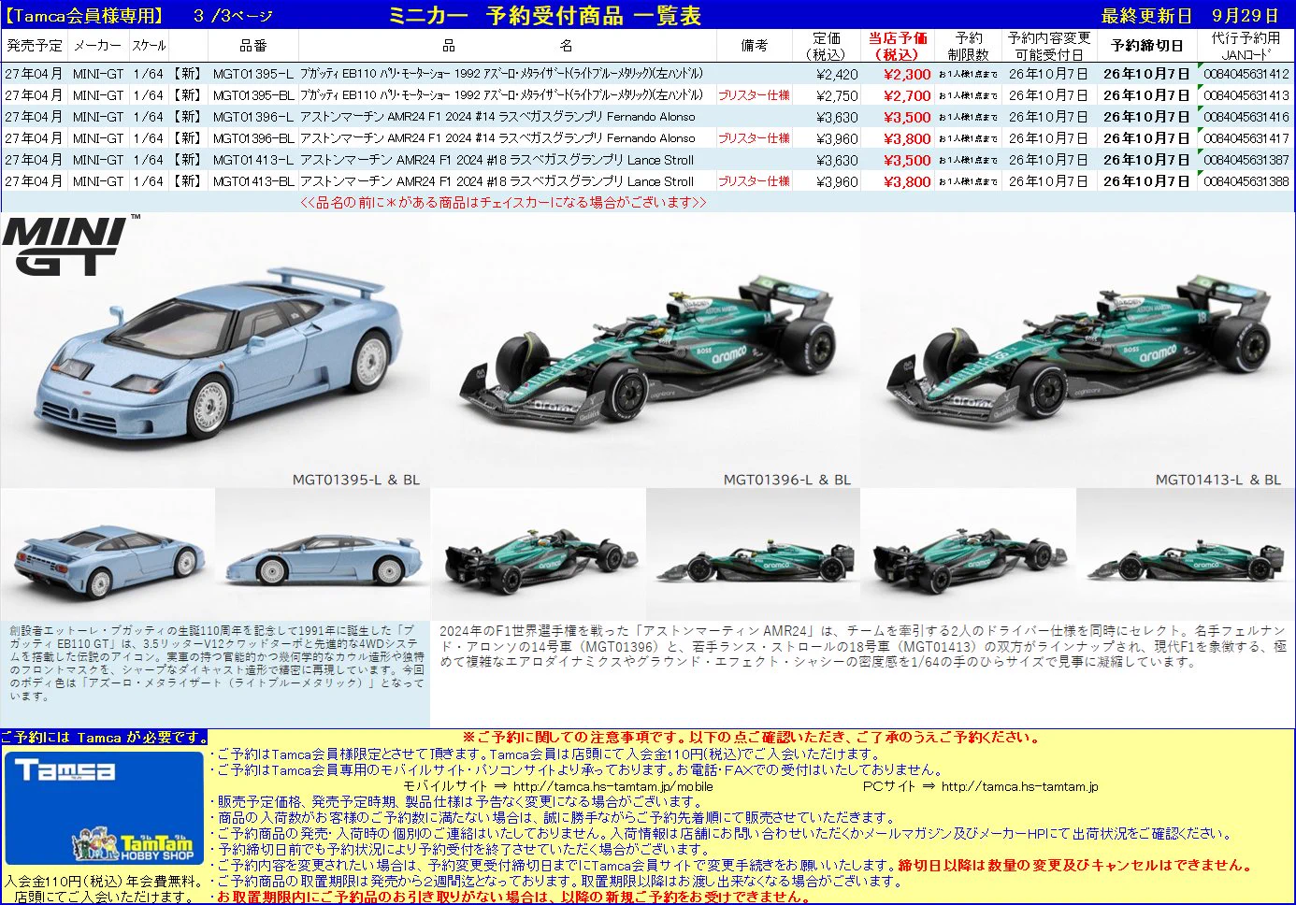
Task: Select product number MGT01395-L cell
Action: click(x=252, y=74)
